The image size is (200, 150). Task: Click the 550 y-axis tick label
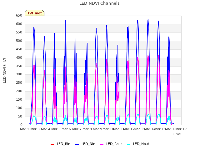19,32
